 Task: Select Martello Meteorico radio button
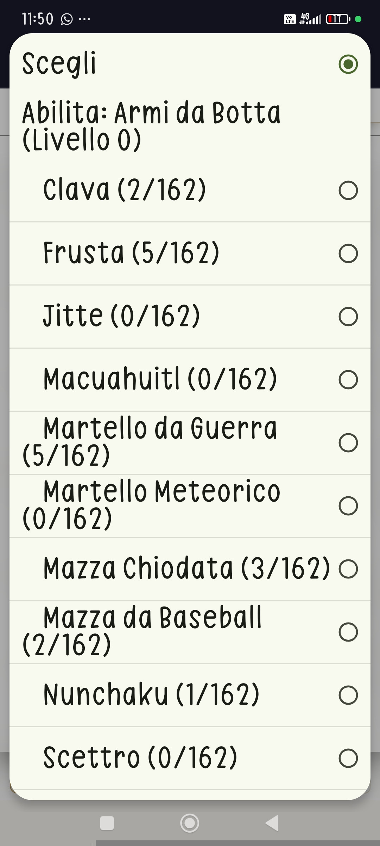tap(348, 506)
